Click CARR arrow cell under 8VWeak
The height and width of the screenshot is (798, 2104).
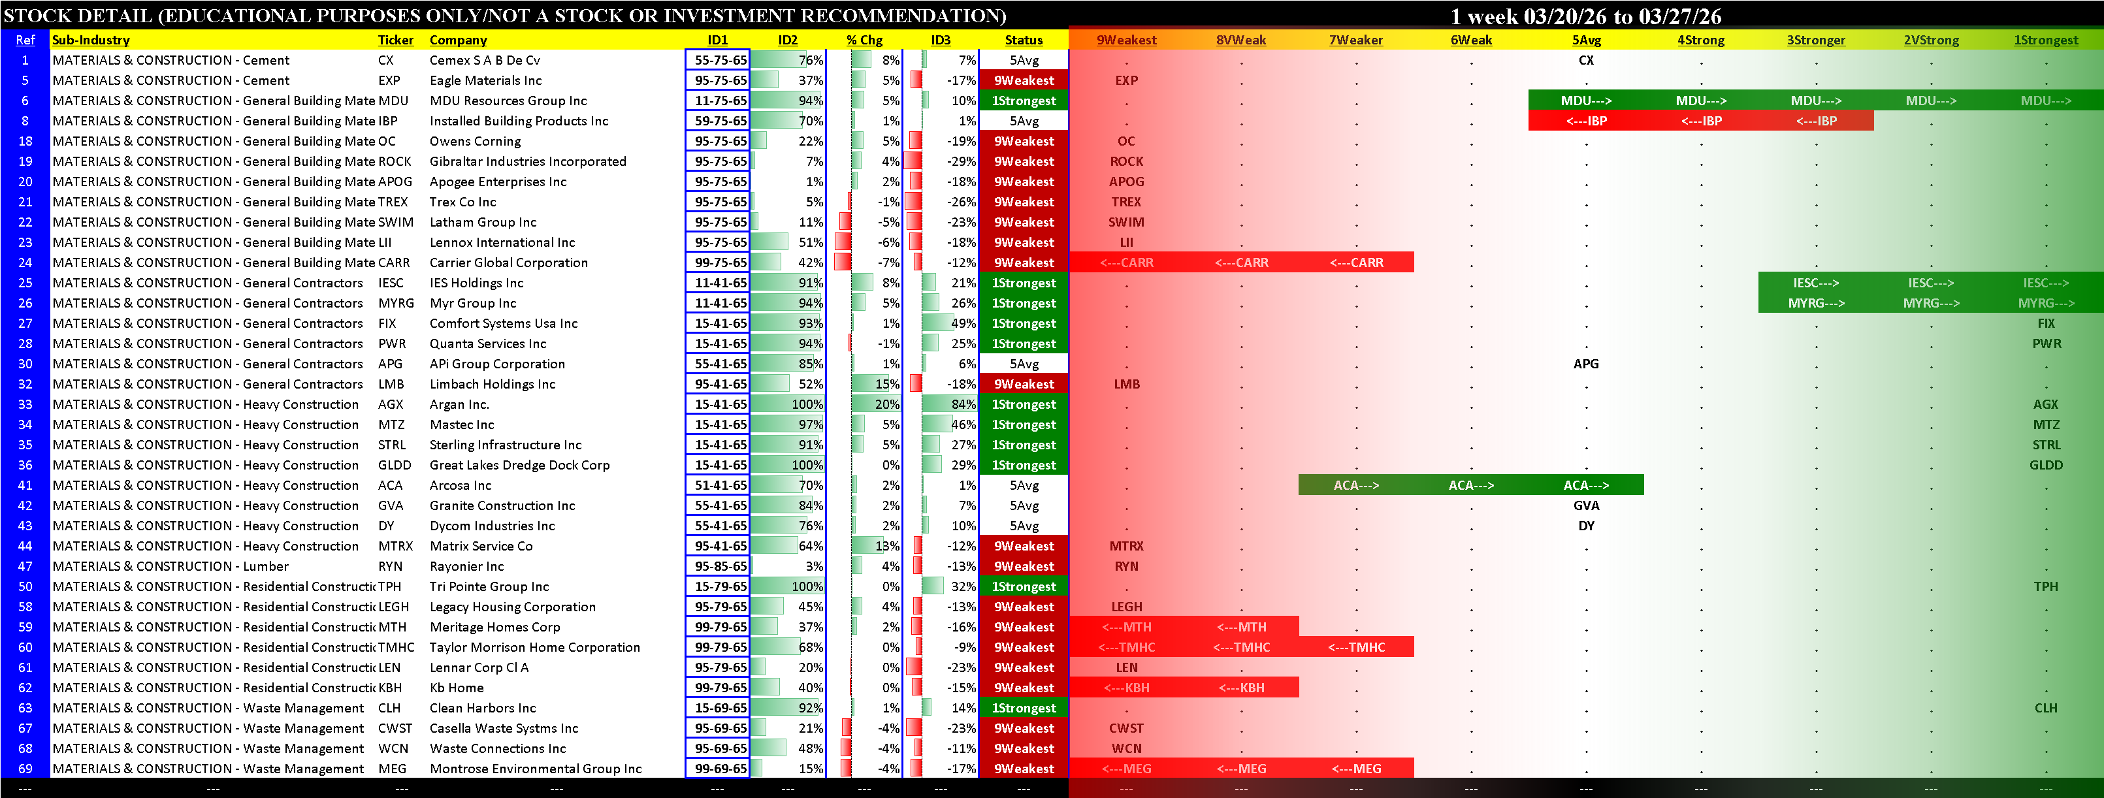coord(1240,263)
